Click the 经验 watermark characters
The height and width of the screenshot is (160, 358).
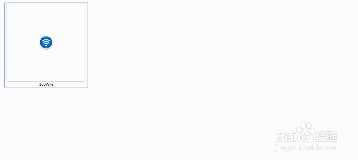[x=327, y=137]
